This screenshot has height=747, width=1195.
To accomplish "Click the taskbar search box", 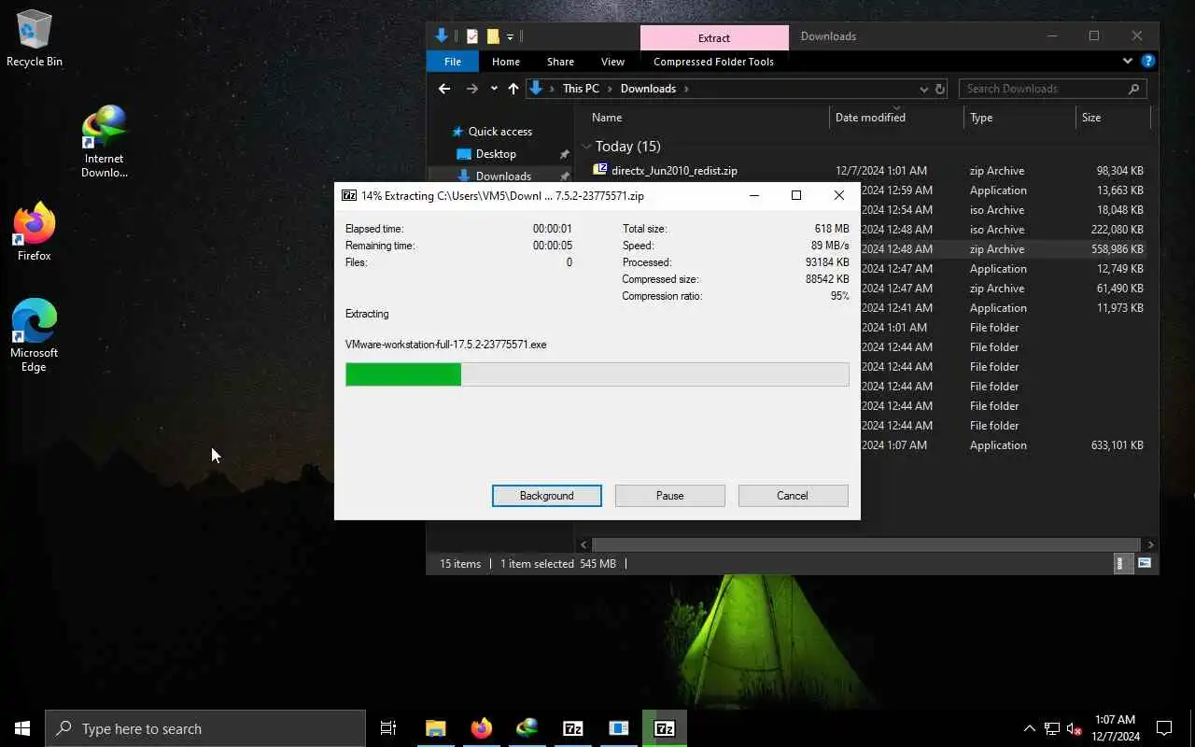I will pos(205,728).
